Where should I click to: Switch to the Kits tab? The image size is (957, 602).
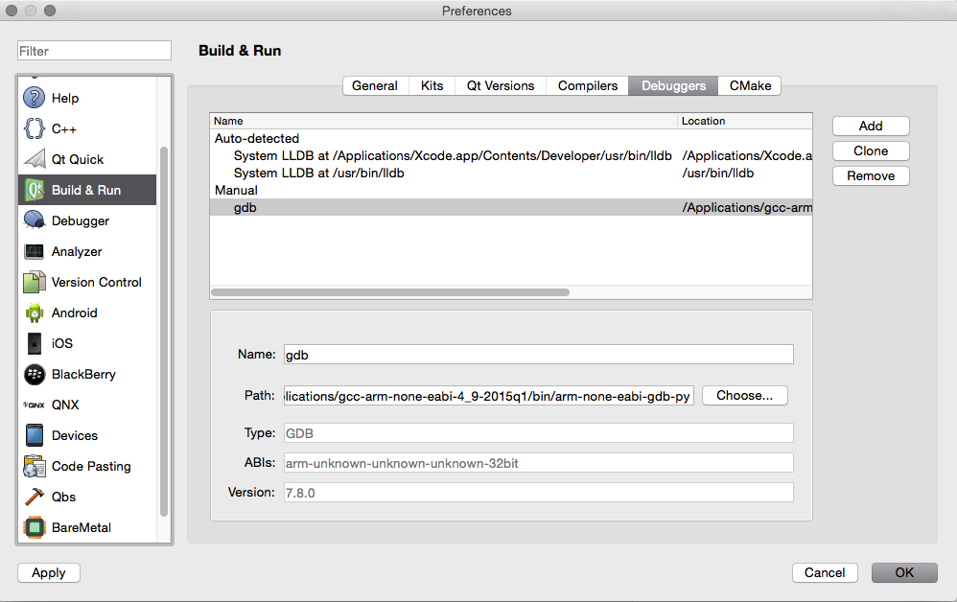pyautogui.click(x=432, y=86)
